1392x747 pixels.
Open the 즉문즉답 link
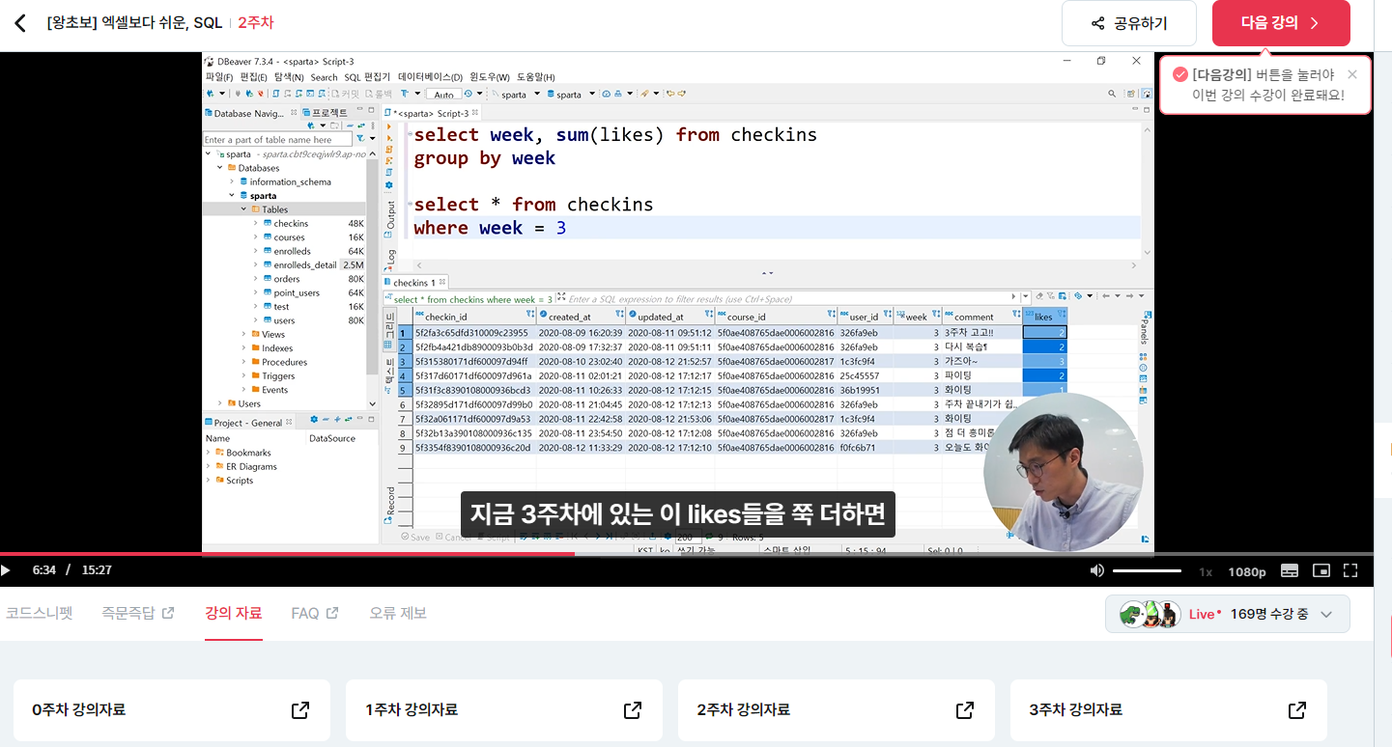pos(138,613)
